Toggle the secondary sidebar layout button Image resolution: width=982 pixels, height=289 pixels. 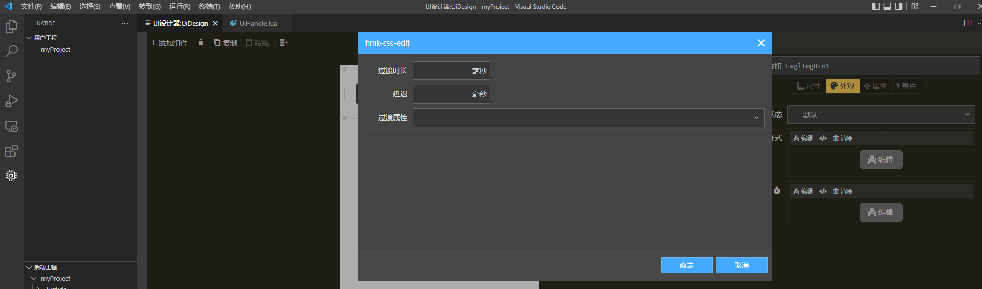[x=899, y=6]
